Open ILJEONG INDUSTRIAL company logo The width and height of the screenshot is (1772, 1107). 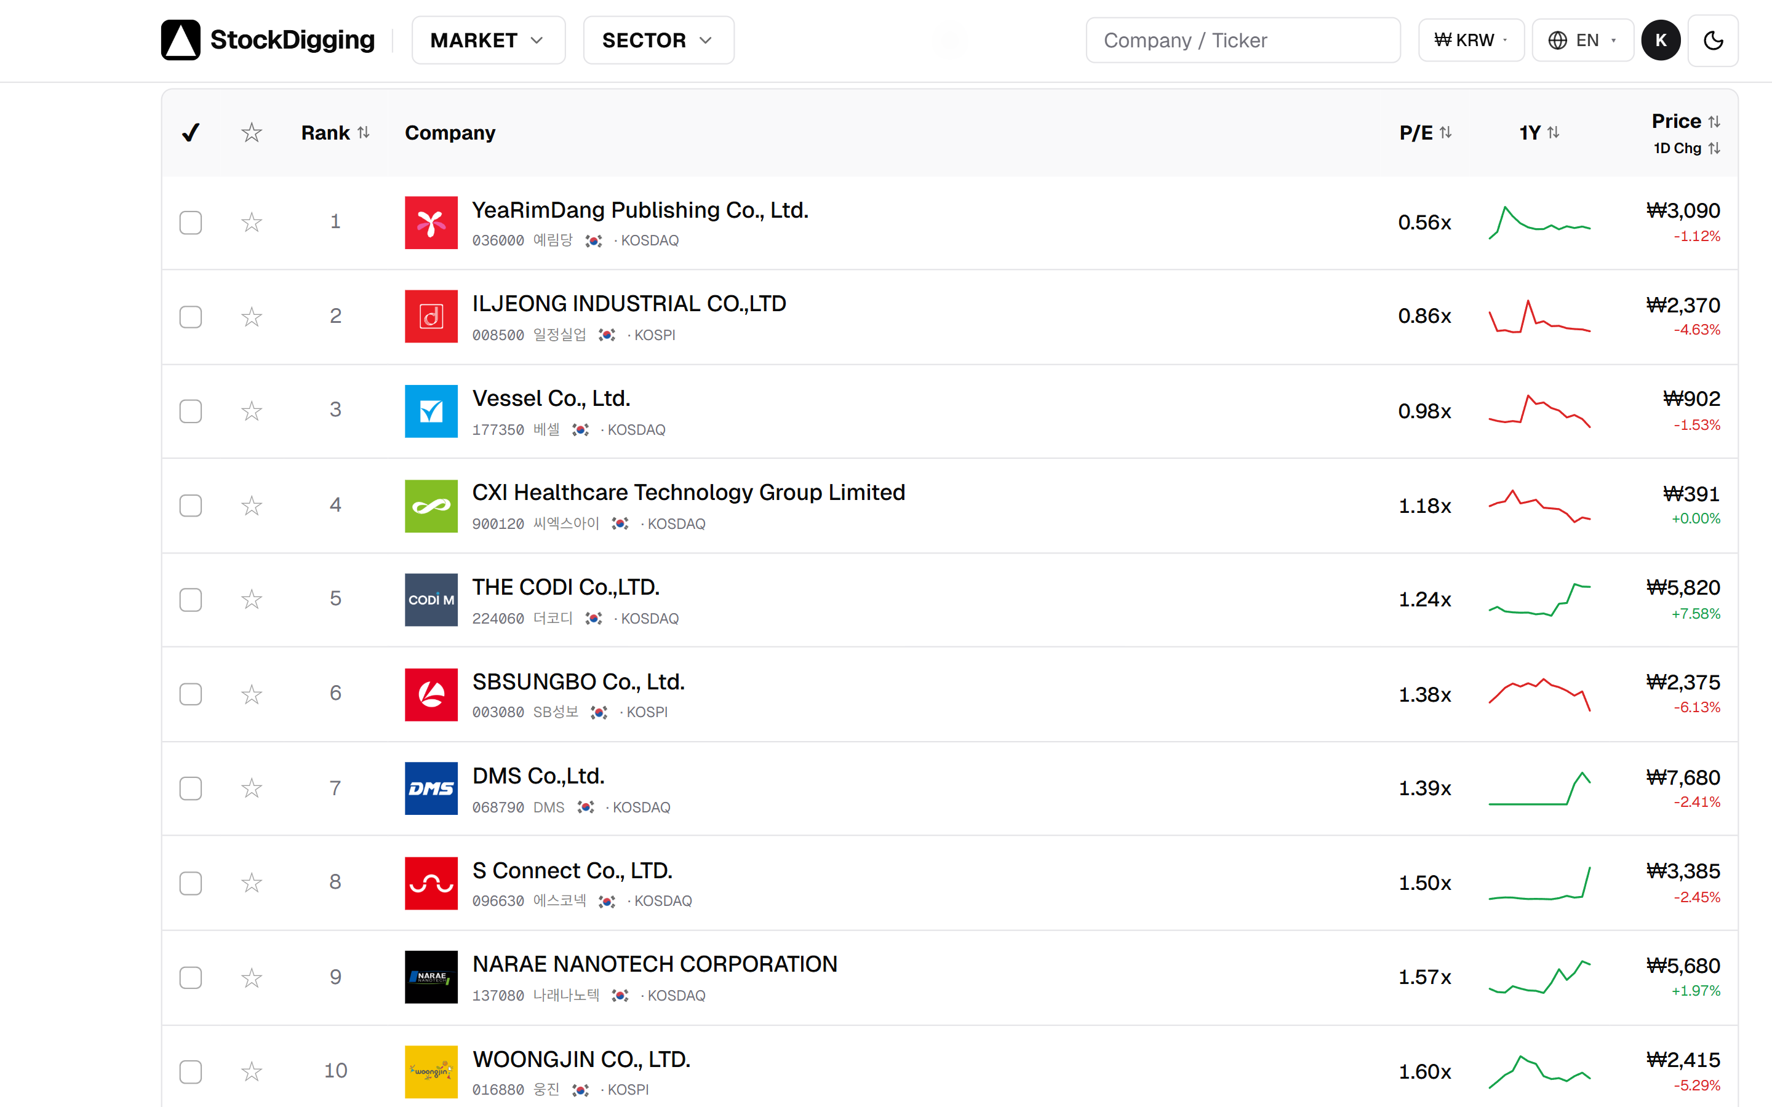click(x=431, y=316)
